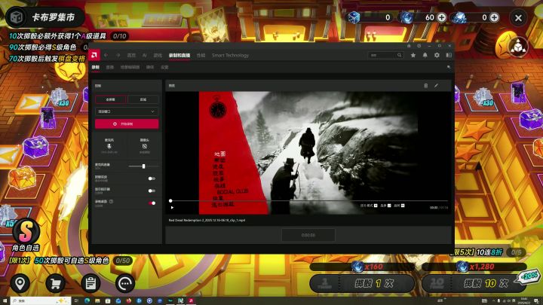
Task: Click the Windows taskbar search box
Action: pos(41,300)
